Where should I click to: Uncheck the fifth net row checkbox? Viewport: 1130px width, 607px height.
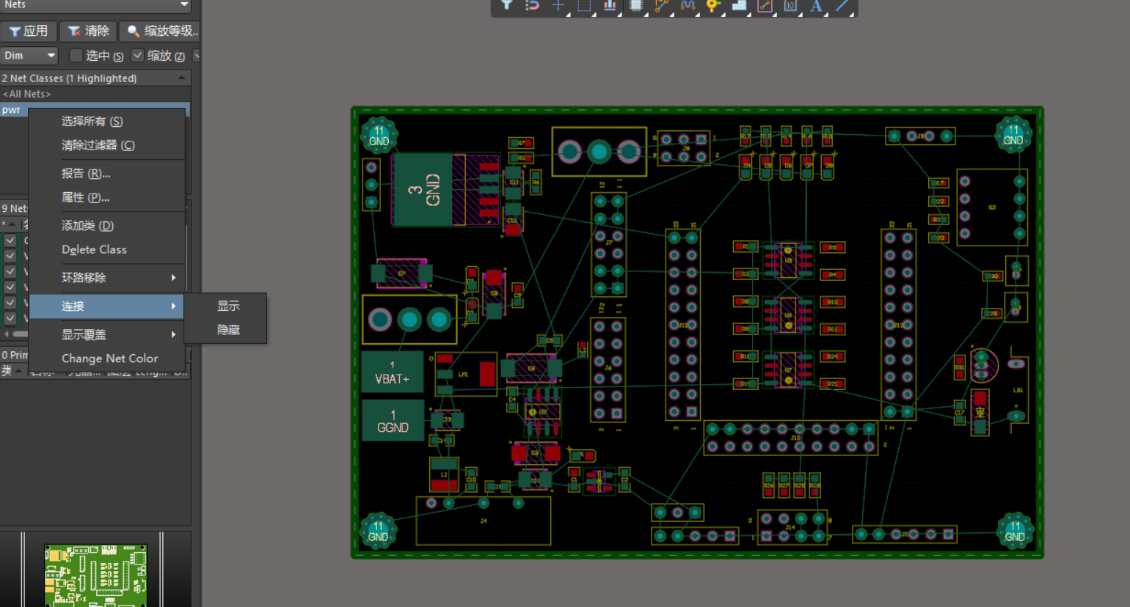click(10, 303)
